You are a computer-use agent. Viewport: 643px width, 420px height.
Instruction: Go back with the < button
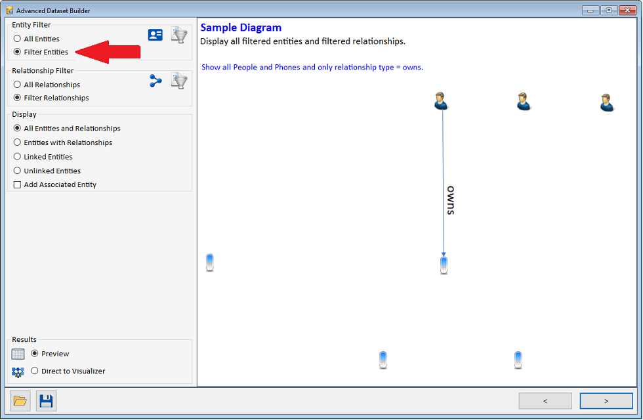click(545, 401)
